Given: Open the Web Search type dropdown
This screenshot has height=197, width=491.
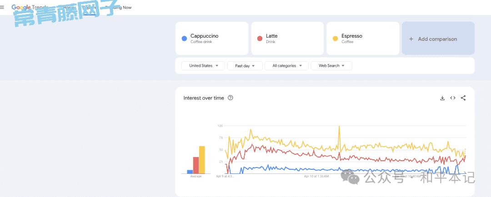Looking at the screenshot, I should 331,66.
